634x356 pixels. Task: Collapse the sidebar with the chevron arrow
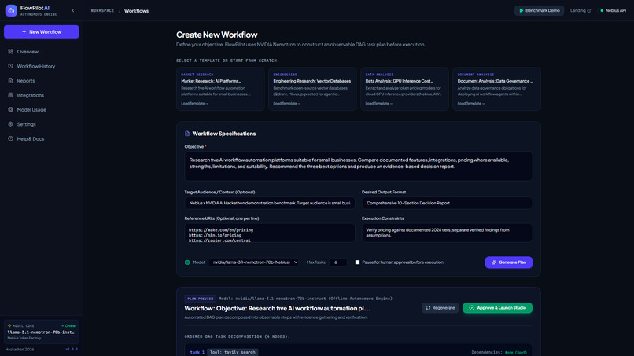click(73, 11)
